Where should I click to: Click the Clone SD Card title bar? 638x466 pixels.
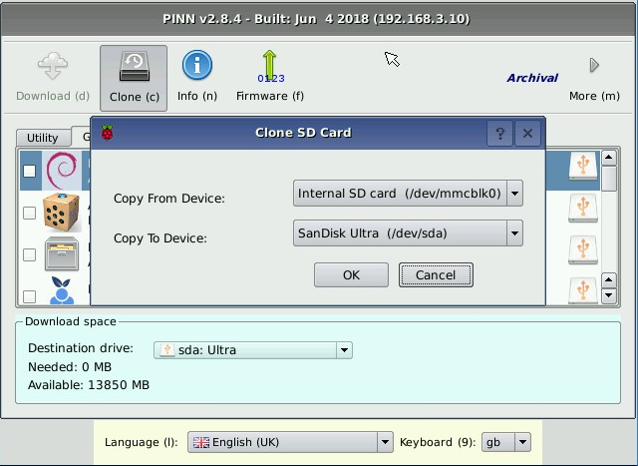tap(303, 133)
